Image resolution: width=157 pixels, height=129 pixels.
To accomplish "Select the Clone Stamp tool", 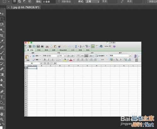I will [x=2, y=58].
